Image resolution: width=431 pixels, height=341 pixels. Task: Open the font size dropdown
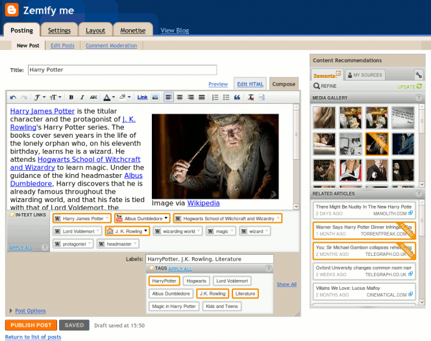(x=55, y=97)
